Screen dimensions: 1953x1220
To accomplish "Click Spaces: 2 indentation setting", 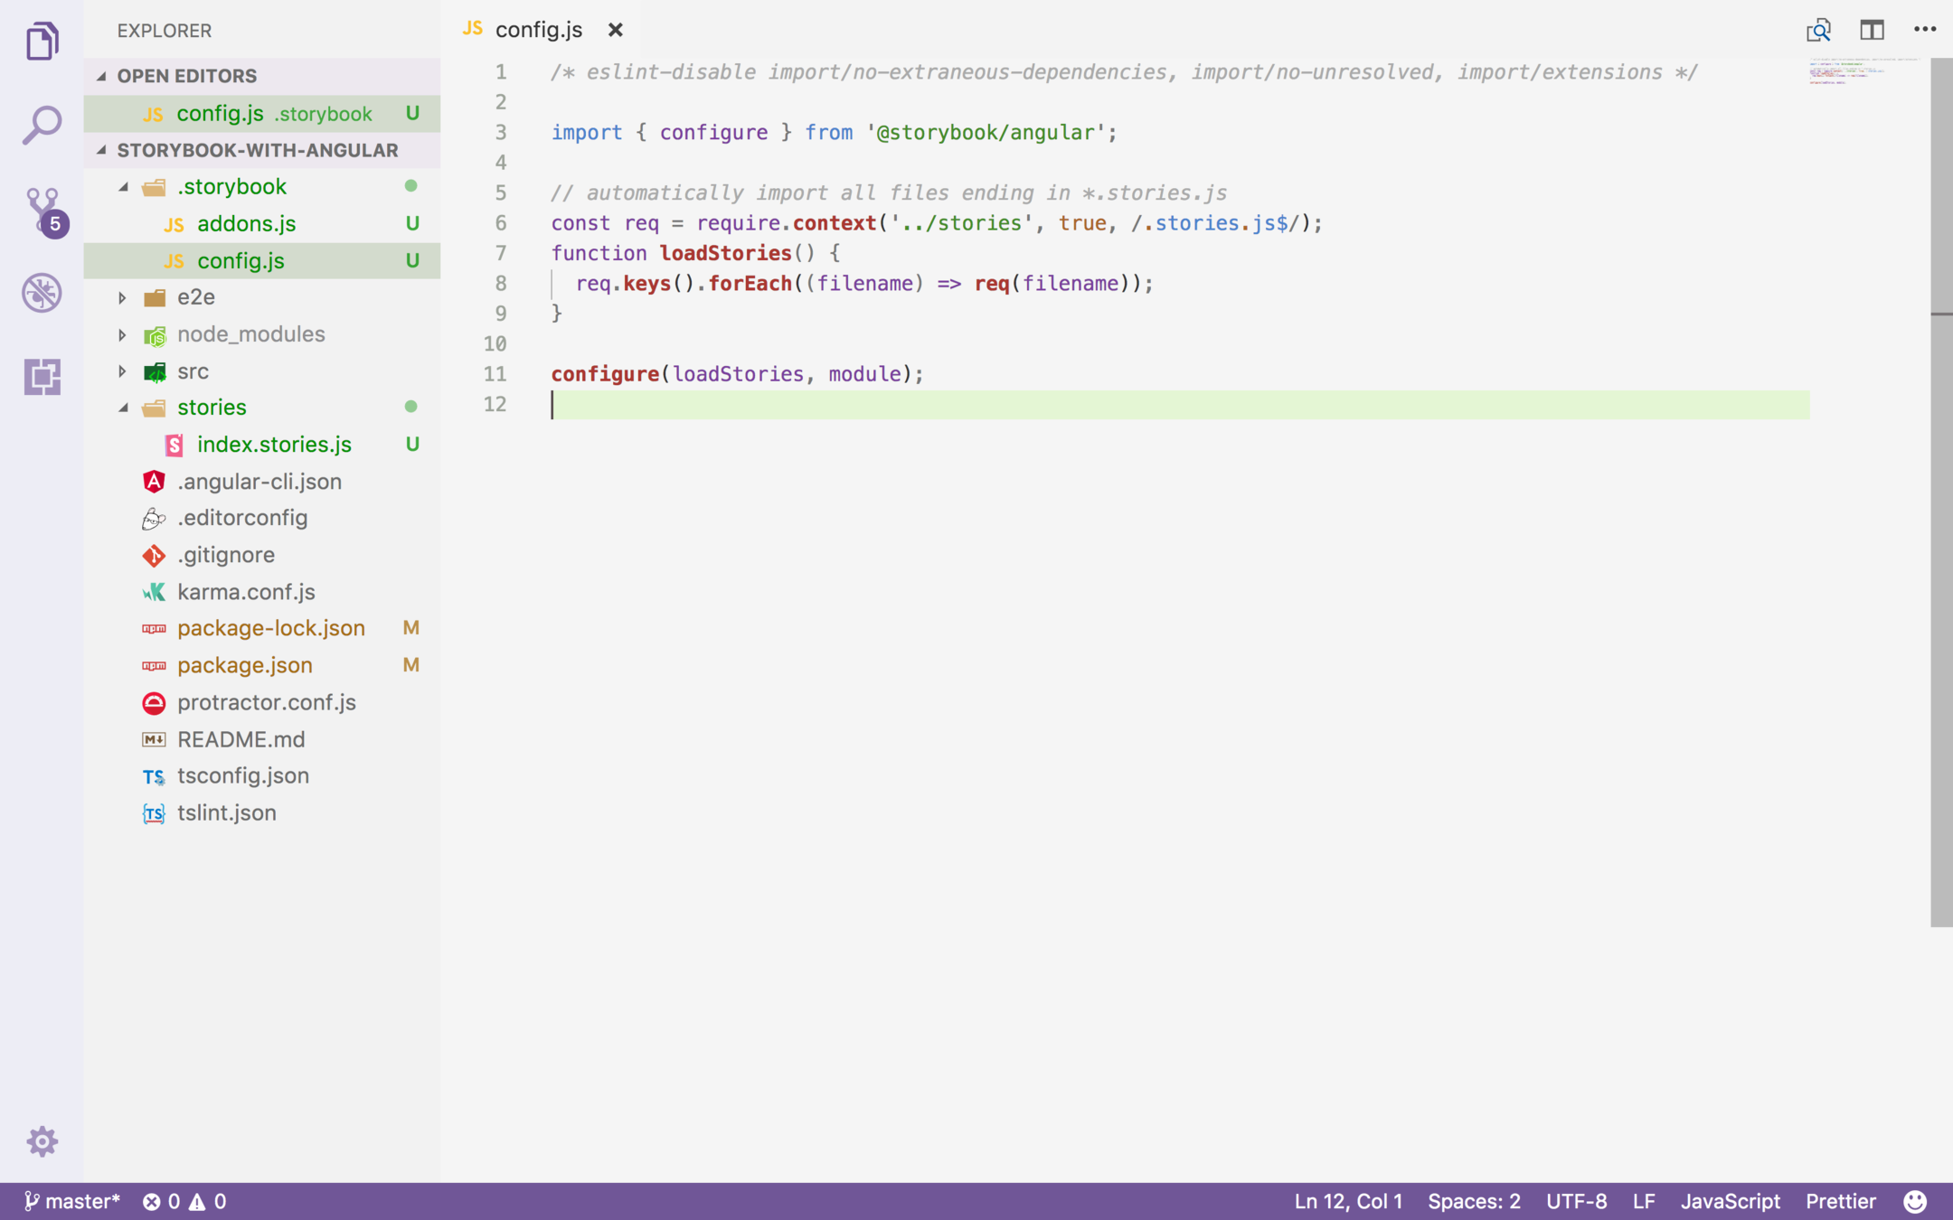I will (x=1474, y=1201).
